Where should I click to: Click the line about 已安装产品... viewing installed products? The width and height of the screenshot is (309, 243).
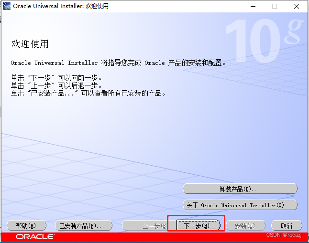coord(88,93)
